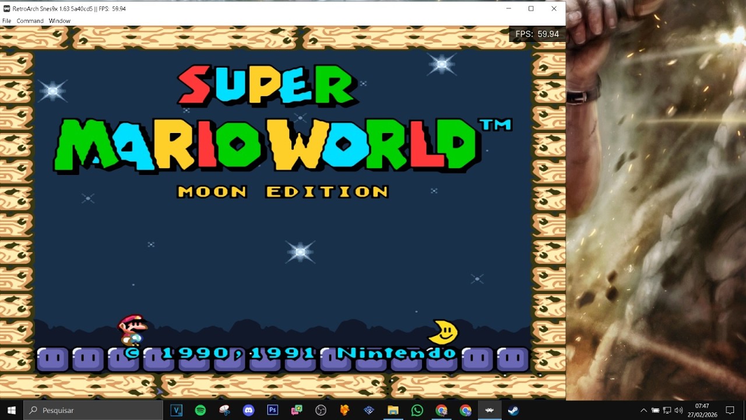Viewport: 746px width, 420px height.
Task: Open Photoshop from the taskbar
Action: click(x=273, y=410)
